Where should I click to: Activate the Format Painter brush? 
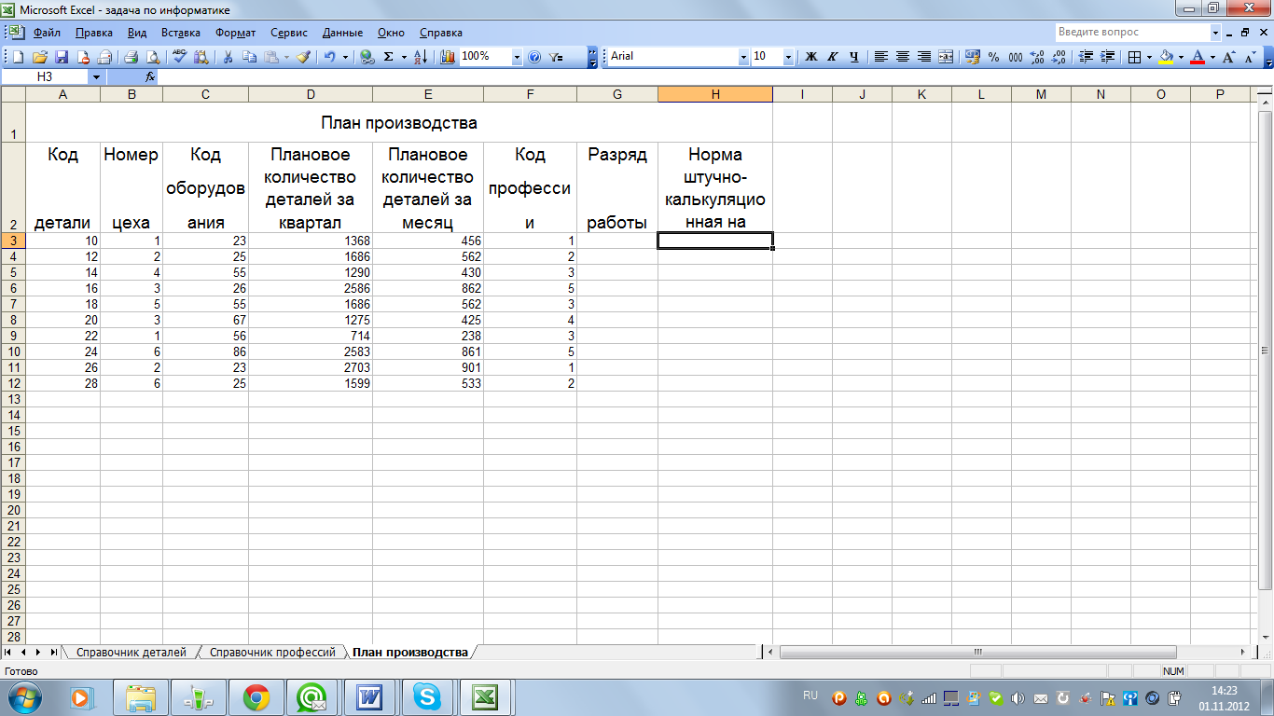coord(303,57)
